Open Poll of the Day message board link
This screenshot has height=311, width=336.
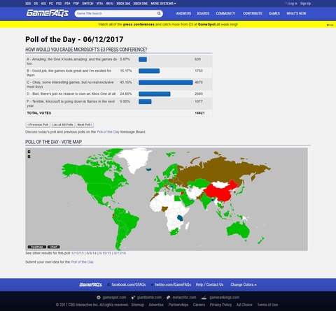tap(108, 132)
